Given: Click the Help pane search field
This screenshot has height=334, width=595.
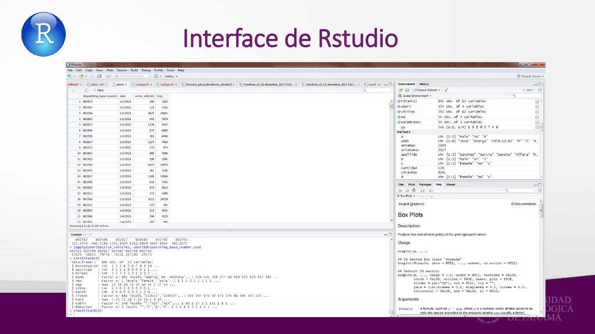Looking at the screenshot, I should (x=519, y=190).
